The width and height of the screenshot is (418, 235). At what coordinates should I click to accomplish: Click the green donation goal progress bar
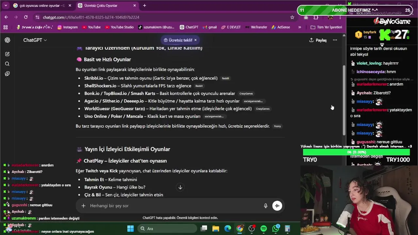point(356,152)
